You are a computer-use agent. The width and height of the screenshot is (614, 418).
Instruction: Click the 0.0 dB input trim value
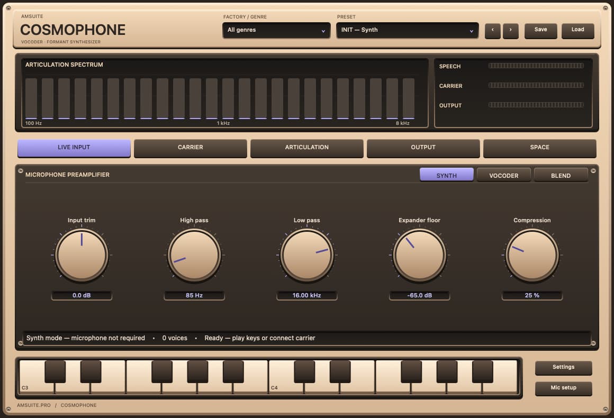(82, 295)
